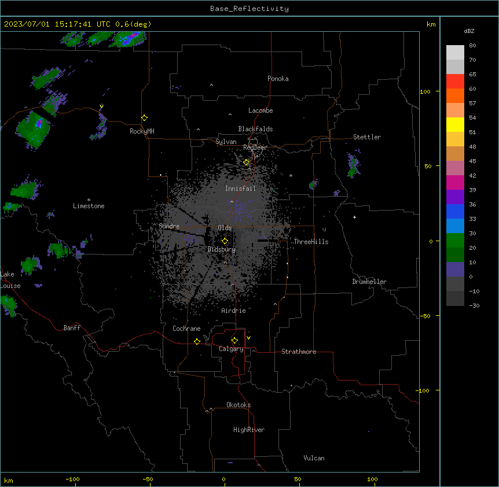This screenshot has width=499, height=487.
Task: Click the Okotoks city label
Action: tap(239, 405)
